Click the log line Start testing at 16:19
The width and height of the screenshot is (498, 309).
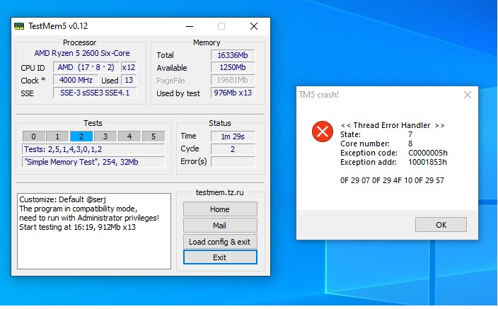tap(78, 227)
